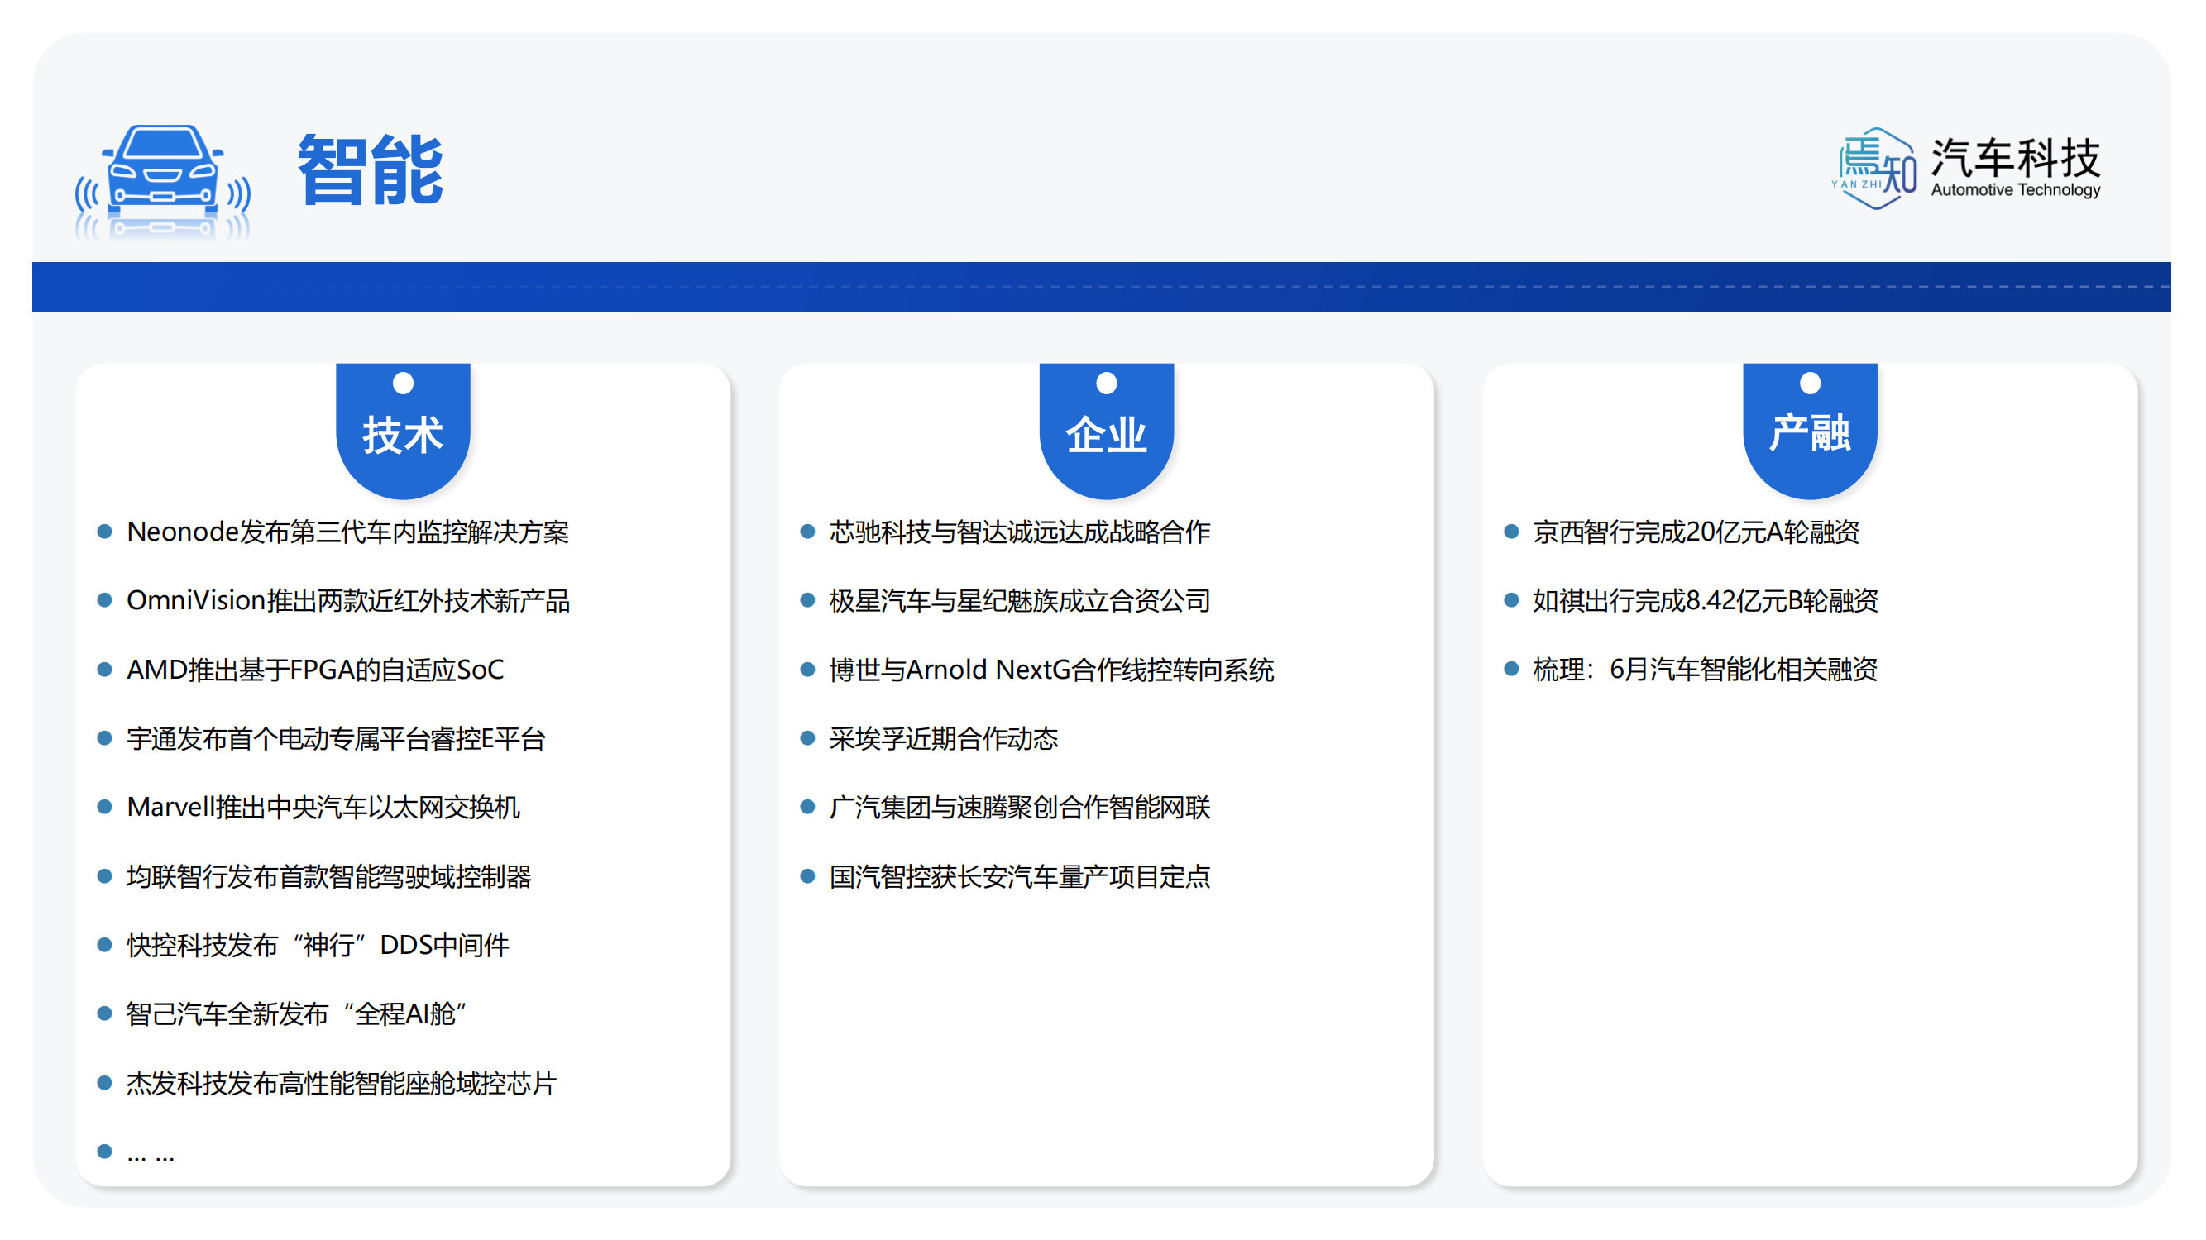Open 杰发科技发布高性能智能座舱域控芯片 item
2206x1240 pixels.
click(342, 1084)
